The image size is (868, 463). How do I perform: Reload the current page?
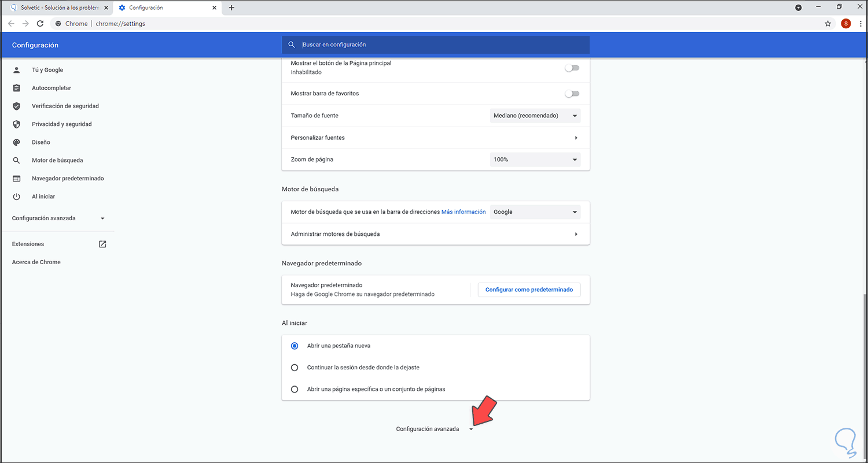(x=40, y=24)
